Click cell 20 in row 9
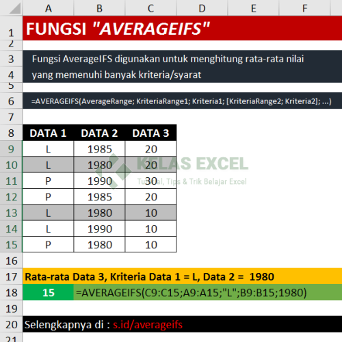 [x=150, y=148]
